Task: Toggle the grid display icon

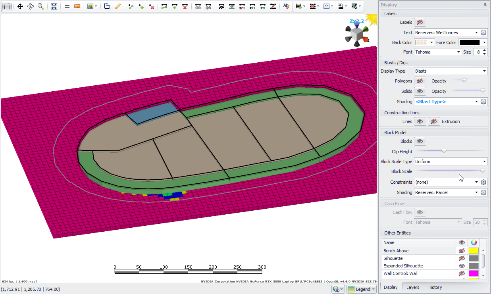Action: pyautogui.click(x=67, y=7)
